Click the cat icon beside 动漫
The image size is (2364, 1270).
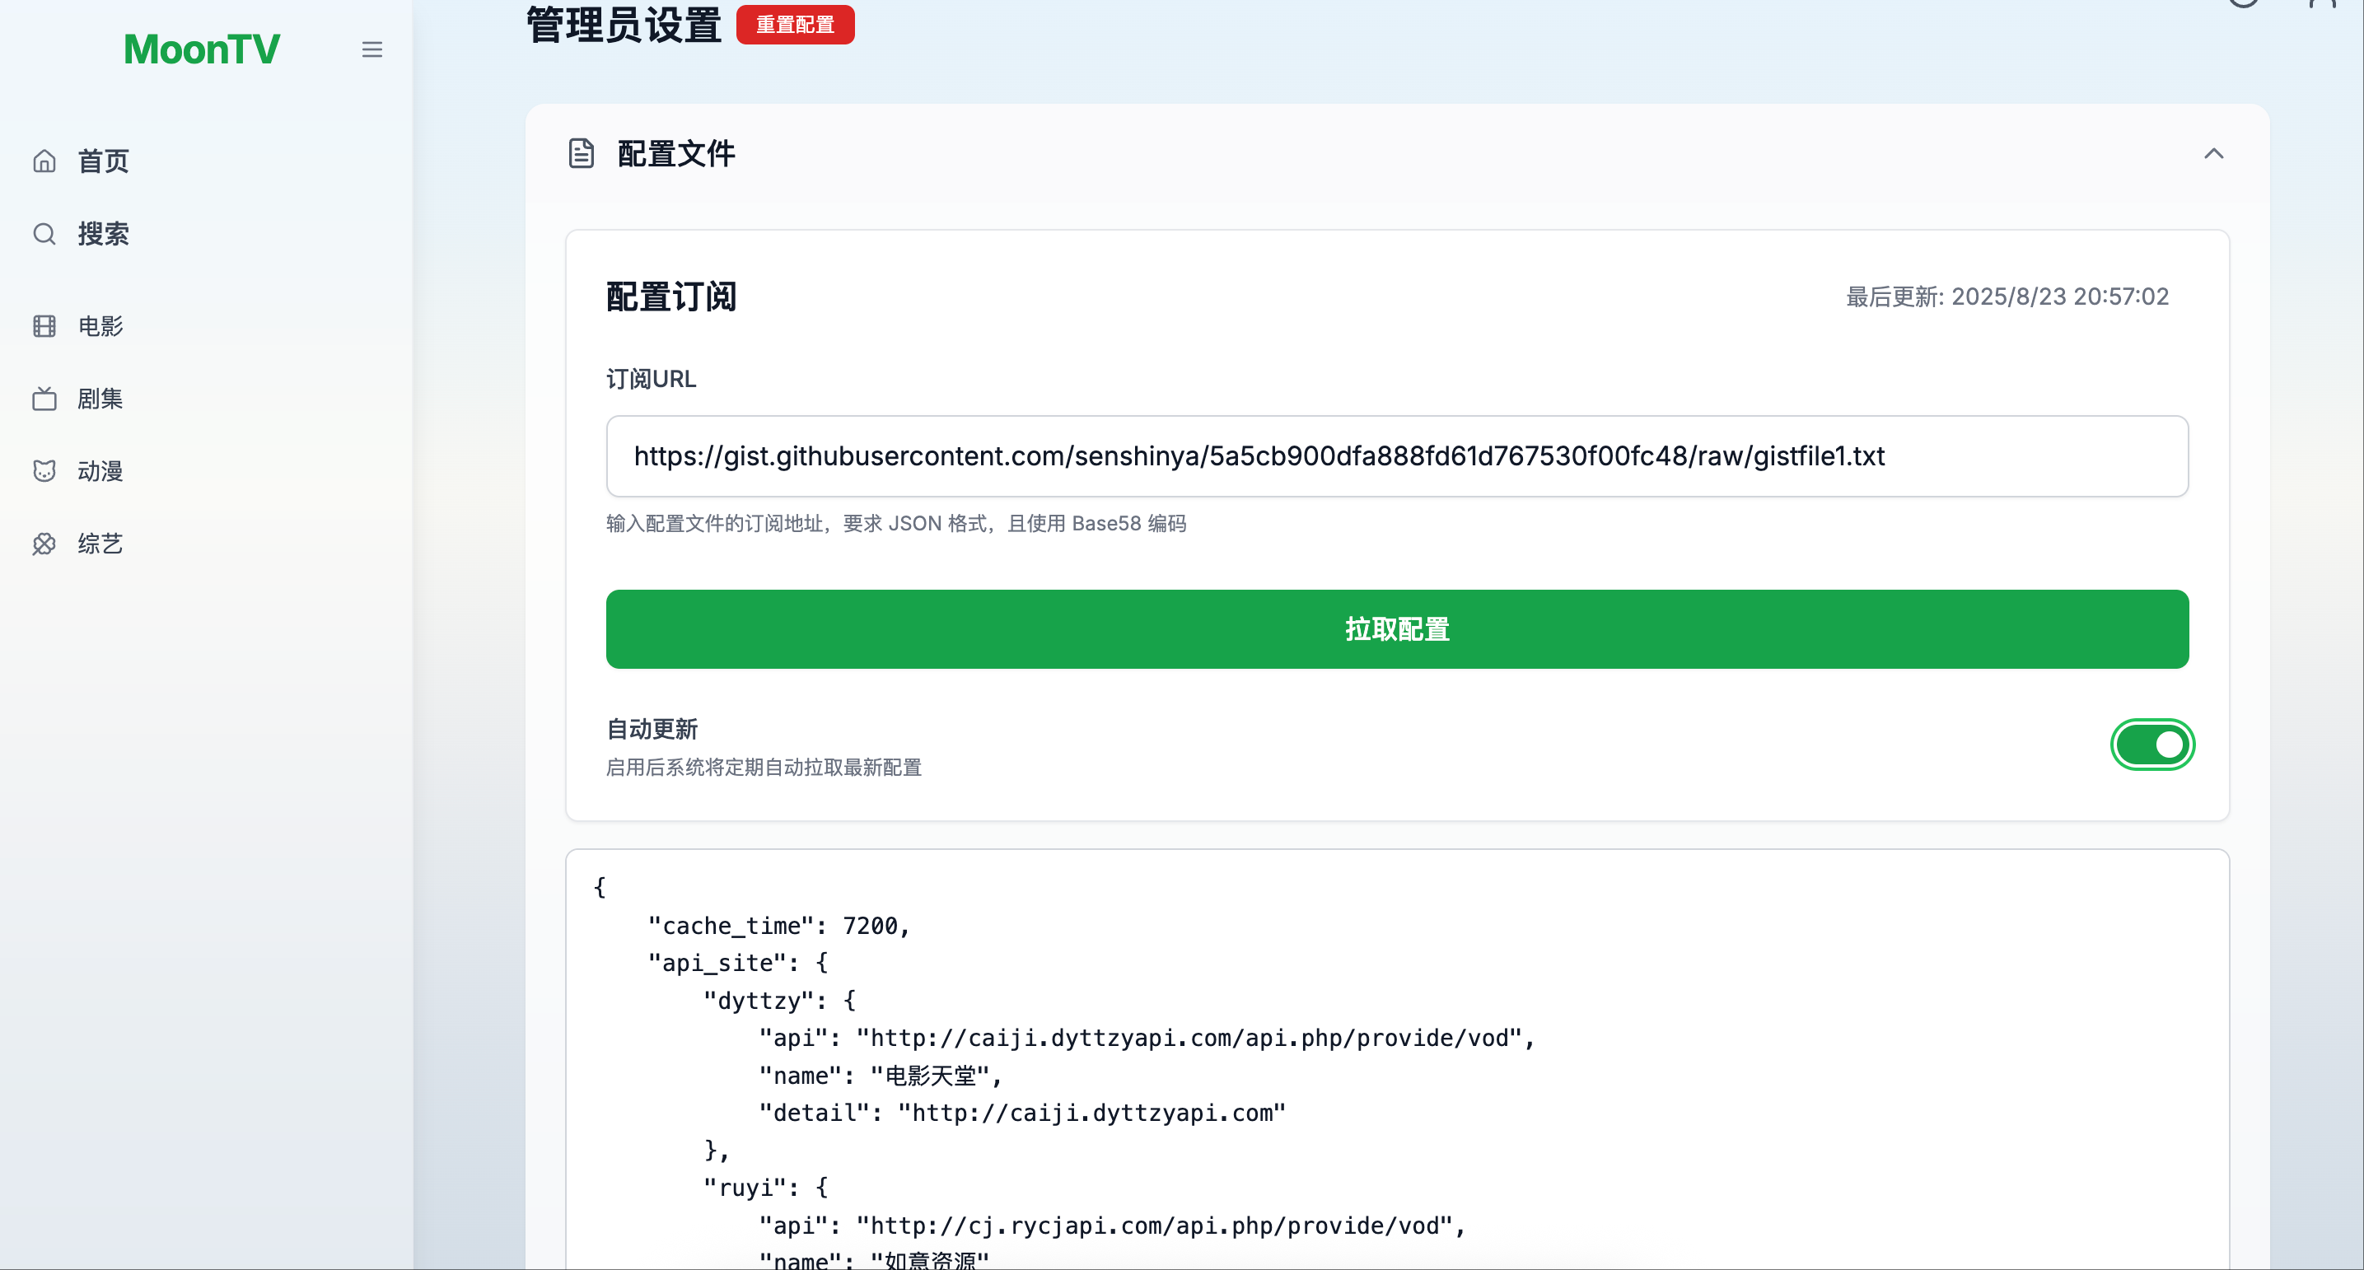(x=44, y=471)
